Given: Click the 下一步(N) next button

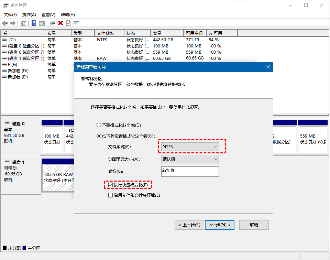Looking at the screenshot, I should coord(220,225).
